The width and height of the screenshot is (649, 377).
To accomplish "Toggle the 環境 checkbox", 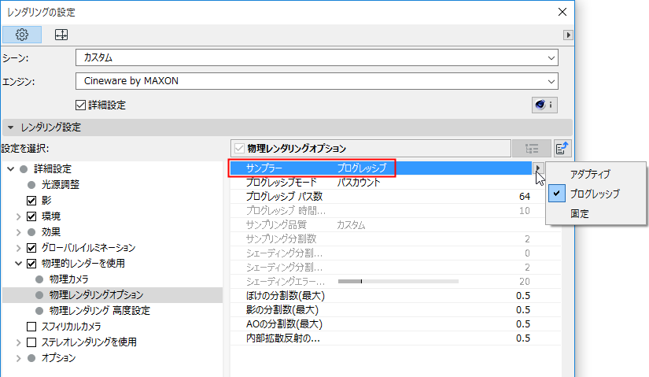I will pyautogui.click(x=31, y=216).
